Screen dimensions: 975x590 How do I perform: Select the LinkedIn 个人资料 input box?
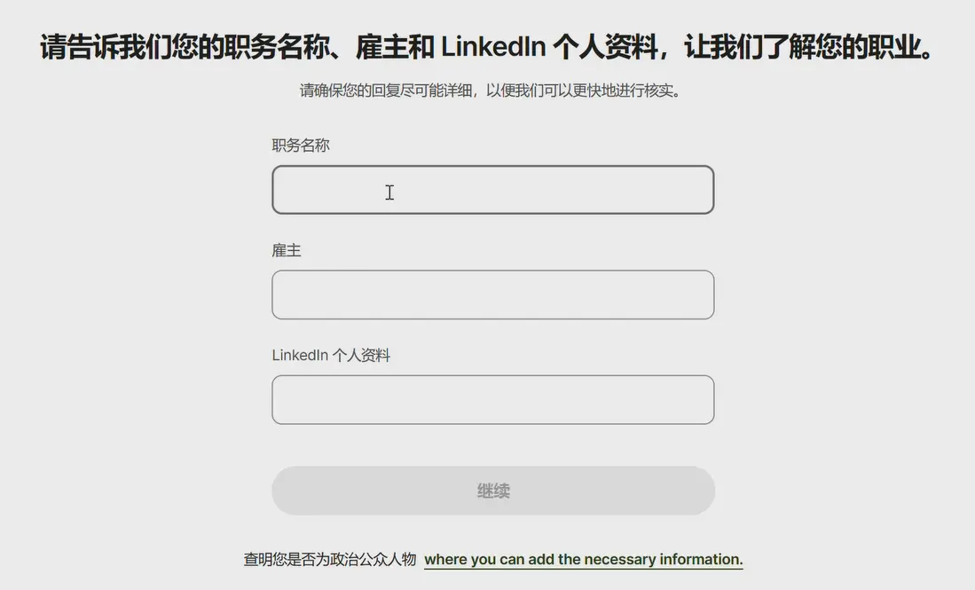(492, 399)
